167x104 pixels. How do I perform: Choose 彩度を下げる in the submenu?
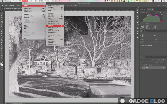(55, 40)
